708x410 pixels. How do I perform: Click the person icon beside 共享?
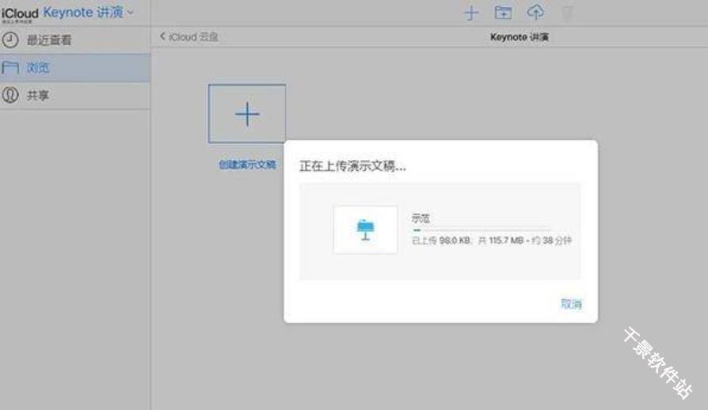coord(11,96)
